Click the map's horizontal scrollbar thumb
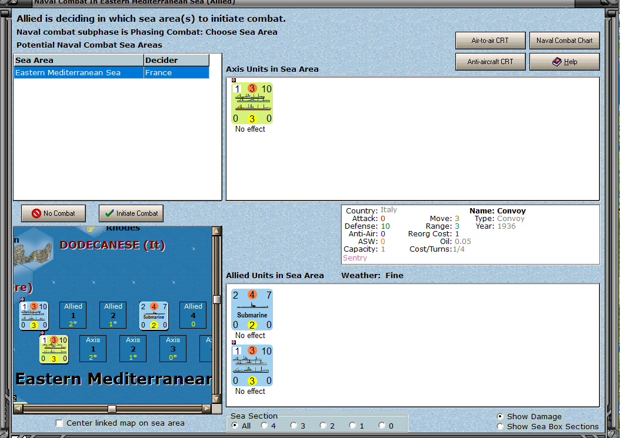620x438 pixels. click(112, 409)
